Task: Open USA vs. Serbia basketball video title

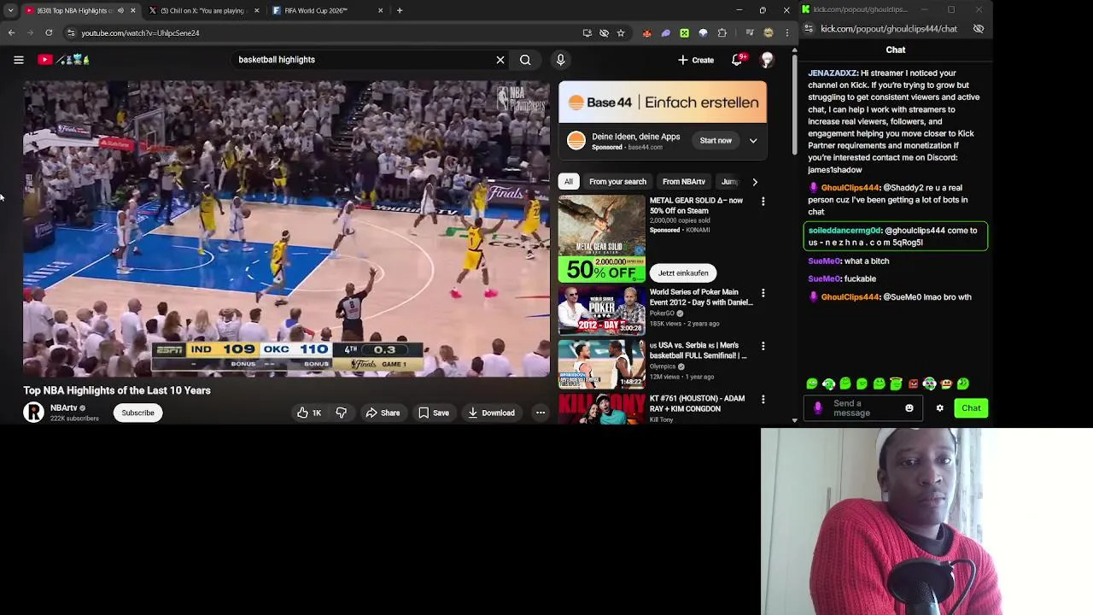Action: 698,350
